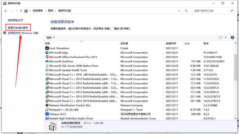Viewport: 239px width, 134px height.
Task: Click the search magnifier icon
Action: coord(232,11)
